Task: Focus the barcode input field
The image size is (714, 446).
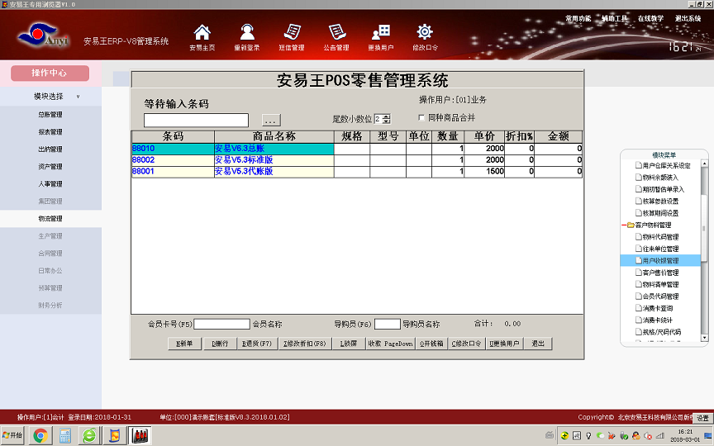Action: tap(196, 120)
